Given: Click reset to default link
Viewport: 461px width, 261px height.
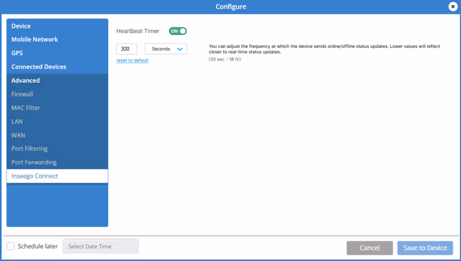Looking at the screenshot, I should (x=132, y=60).
